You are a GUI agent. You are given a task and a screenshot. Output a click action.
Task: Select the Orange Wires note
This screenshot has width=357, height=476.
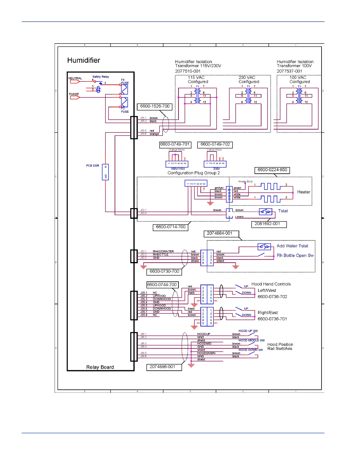[176, 150]
